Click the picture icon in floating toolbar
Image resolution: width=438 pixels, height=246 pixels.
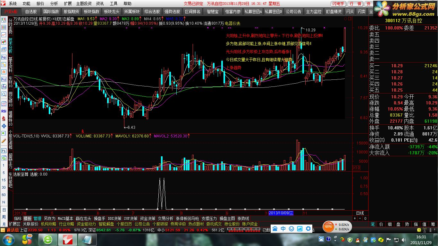tap(300, 229)
